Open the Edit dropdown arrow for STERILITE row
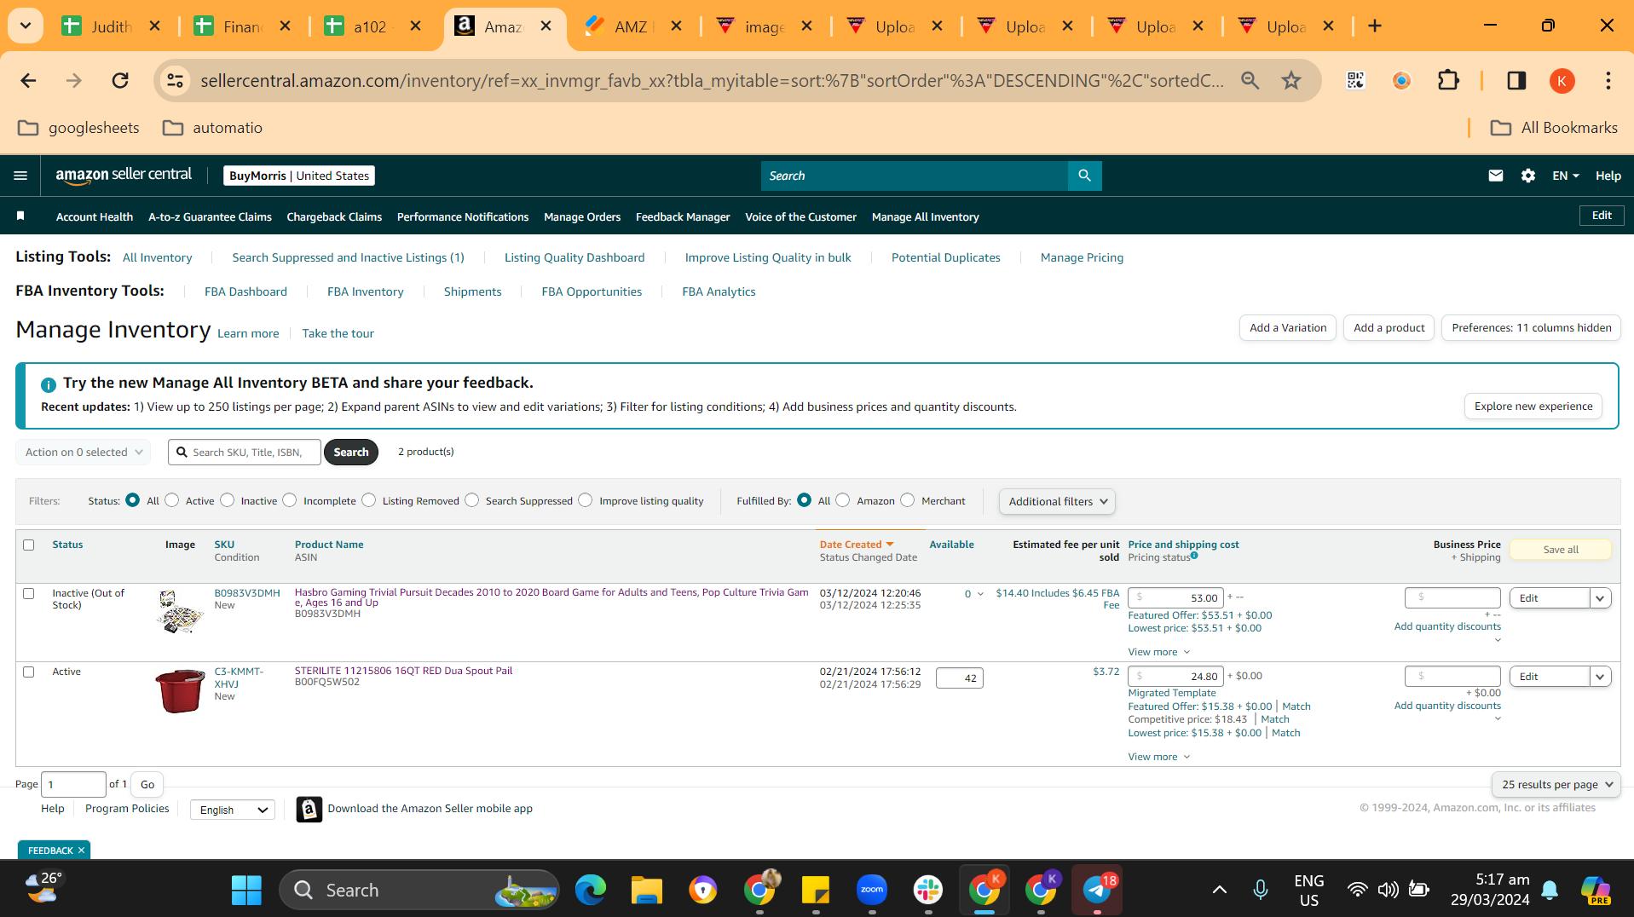Screen dimensions: 1634x917 (x=1600, y=677)
